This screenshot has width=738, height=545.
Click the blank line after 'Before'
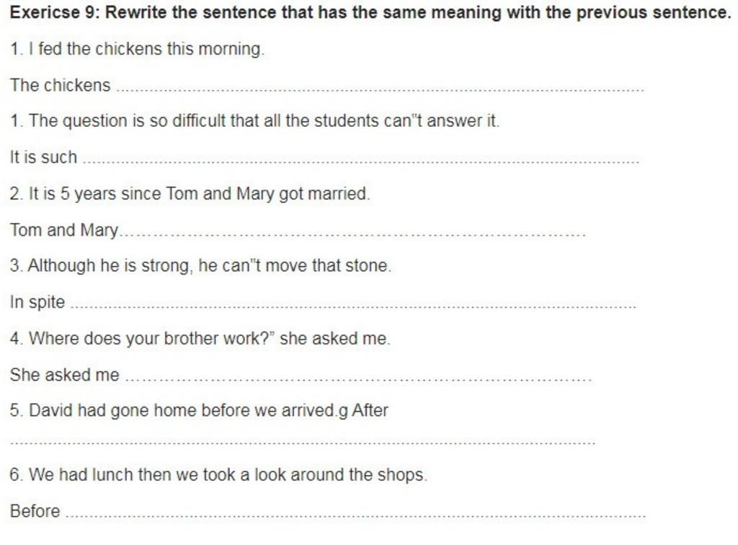coord(356,514)
